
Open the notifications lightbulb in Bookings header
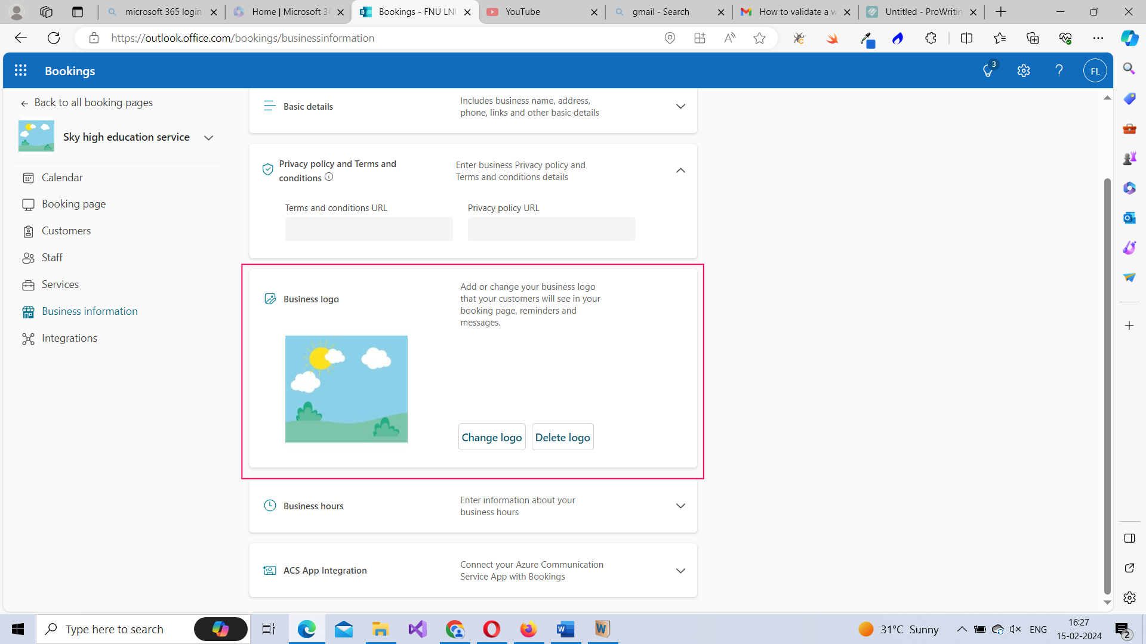click(988, 70)
